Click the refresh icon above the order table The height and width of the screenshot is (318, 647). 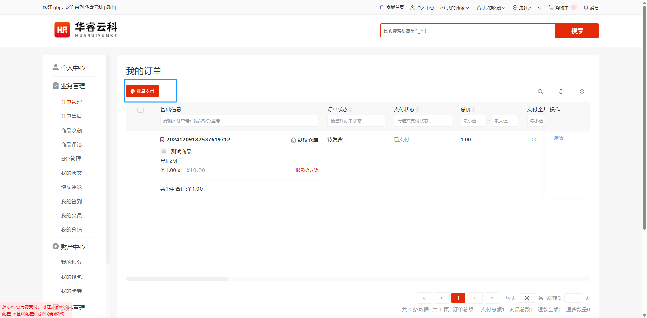pyautogui.click(x=561, y=92)
